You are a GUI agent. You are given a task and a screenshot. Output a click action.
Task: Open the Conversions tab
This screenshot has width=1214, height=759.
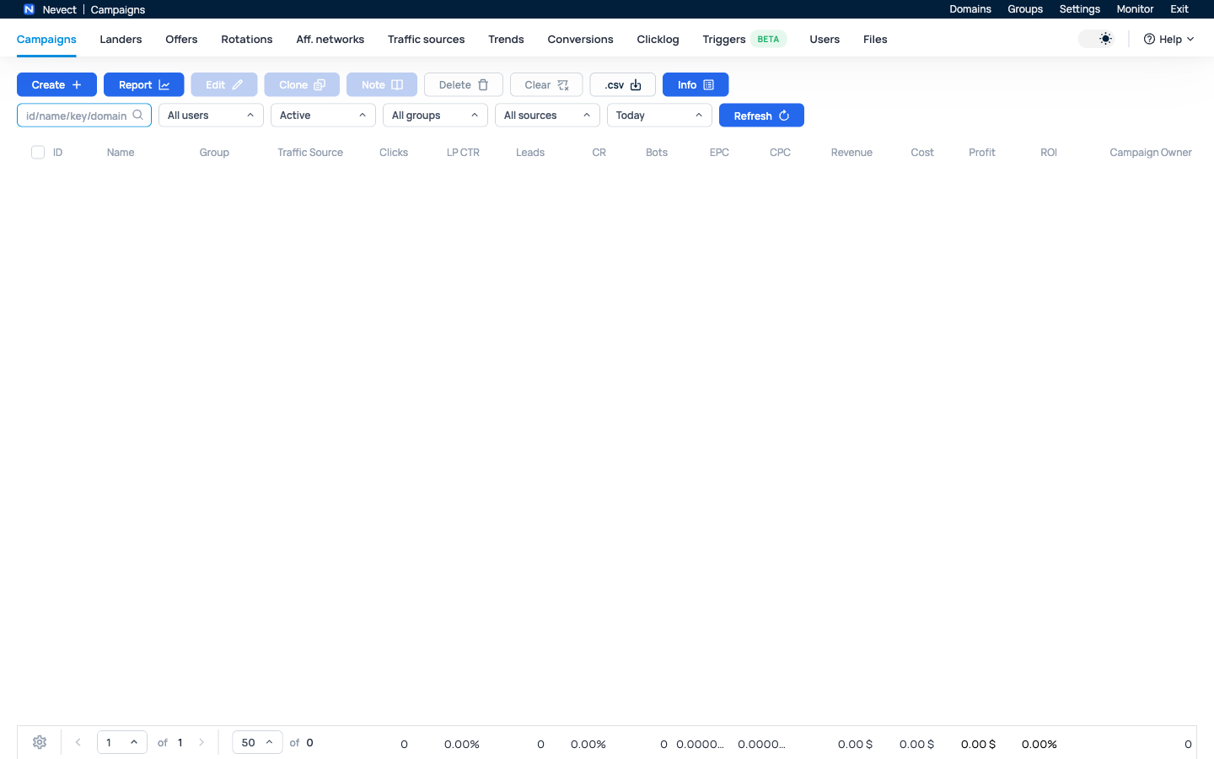click(x=580, y=39)
